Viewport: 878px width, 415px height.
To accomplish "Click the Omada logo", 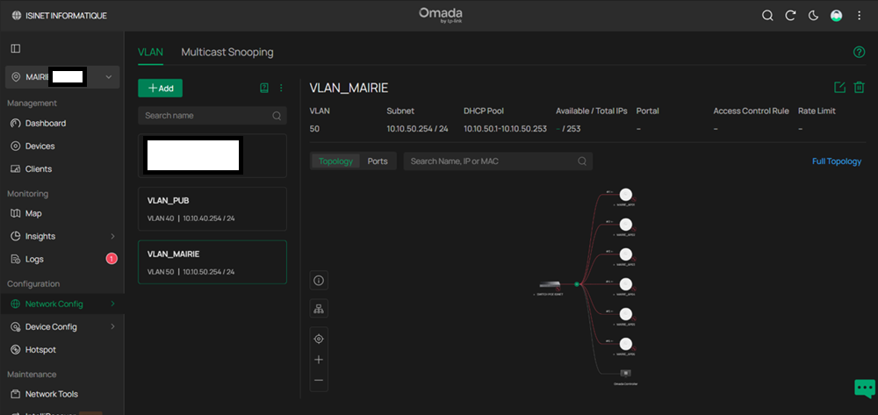I will [x=441, y=15].
